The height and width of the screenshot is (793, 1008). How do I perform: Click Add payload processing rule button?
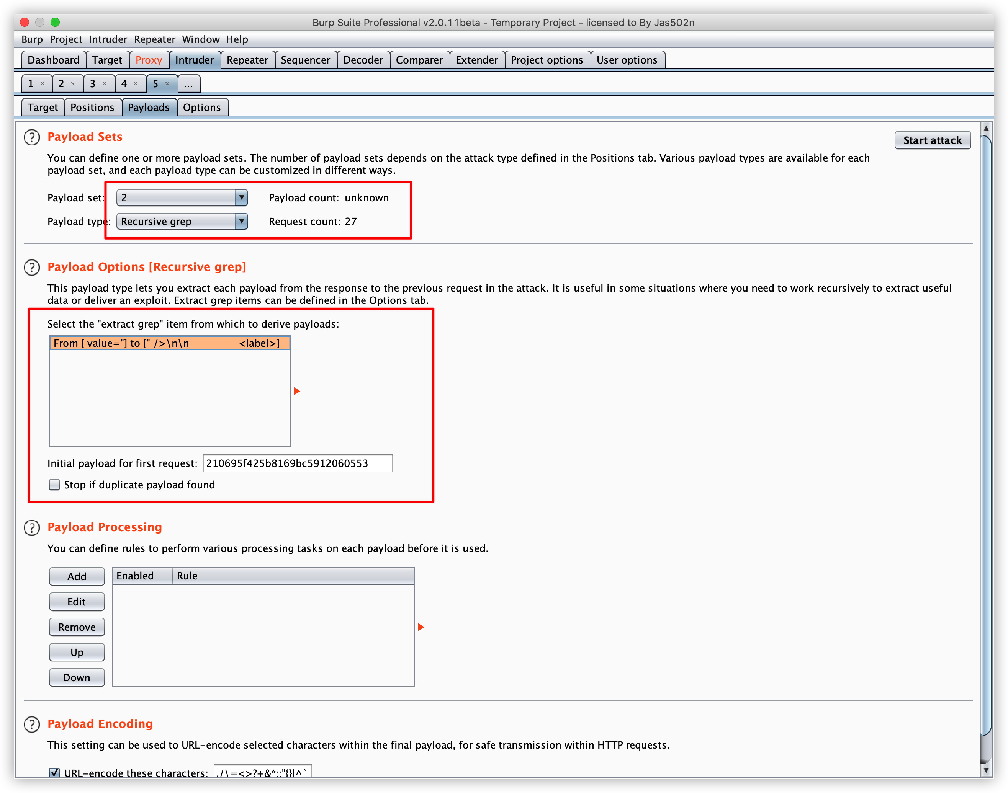pyautogui.click(x=77, y=576)
